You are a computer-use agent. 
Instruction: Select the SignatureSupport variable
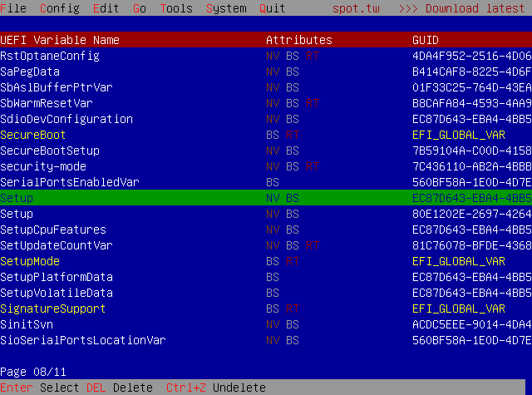[x=53, y=309]
